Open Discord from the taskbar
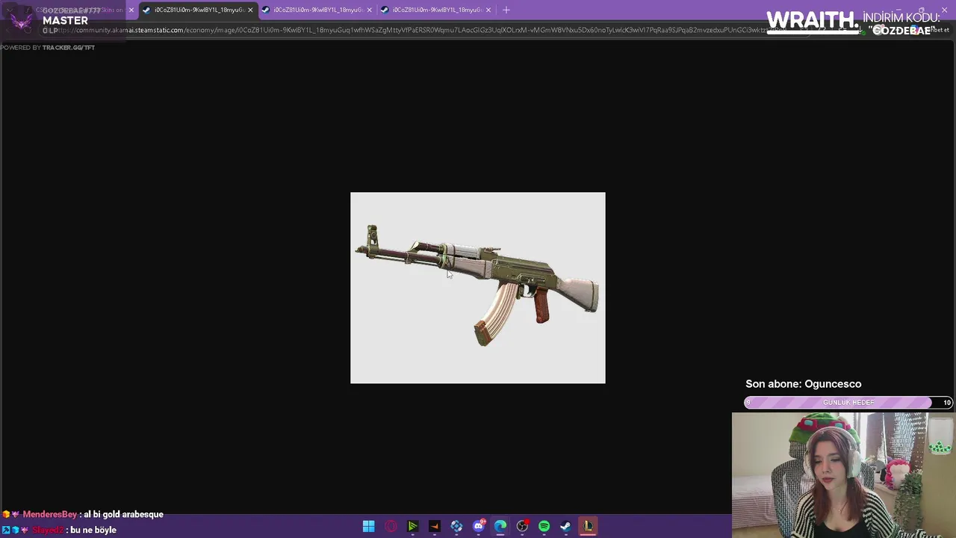 [479, 526]
